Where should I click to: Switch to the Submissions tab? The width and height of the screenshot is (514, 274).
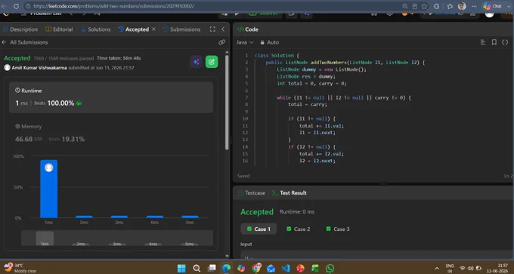pyautogui.click(x=181, y=29)
